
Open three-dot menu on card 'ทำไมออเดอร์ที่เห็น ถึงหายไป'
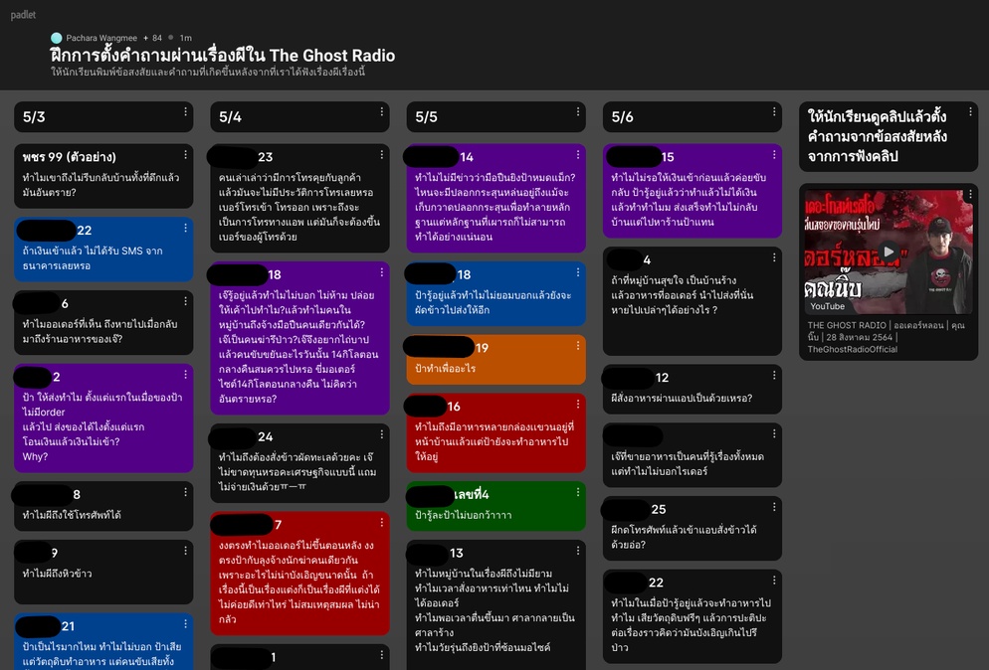coord(185,301)
